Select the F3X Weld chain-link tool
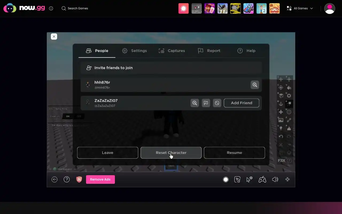The width and height of the screenshot is (342, 214). [x=289, y=120]
